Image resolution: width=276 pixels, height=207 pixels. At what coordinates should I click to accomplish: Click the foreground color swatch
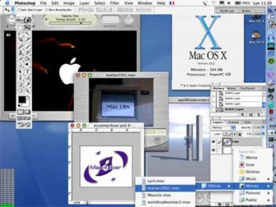pyautogui.click(x=22, y=99)
